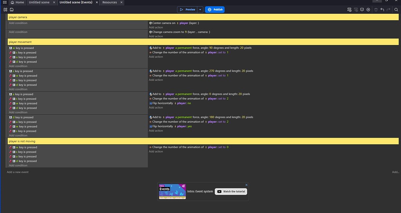401x213 pixels.
Task: Click the 'Add...' link at bottom right
Action: [x=396, y=172]
